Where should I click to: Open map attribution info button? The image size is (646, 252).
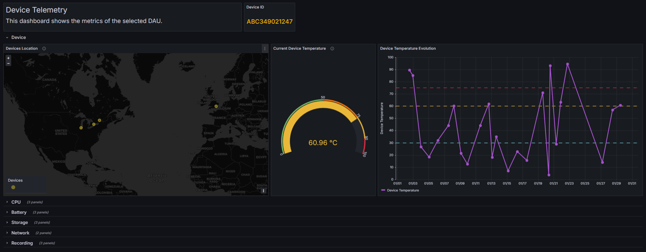[x=263, y=191]
